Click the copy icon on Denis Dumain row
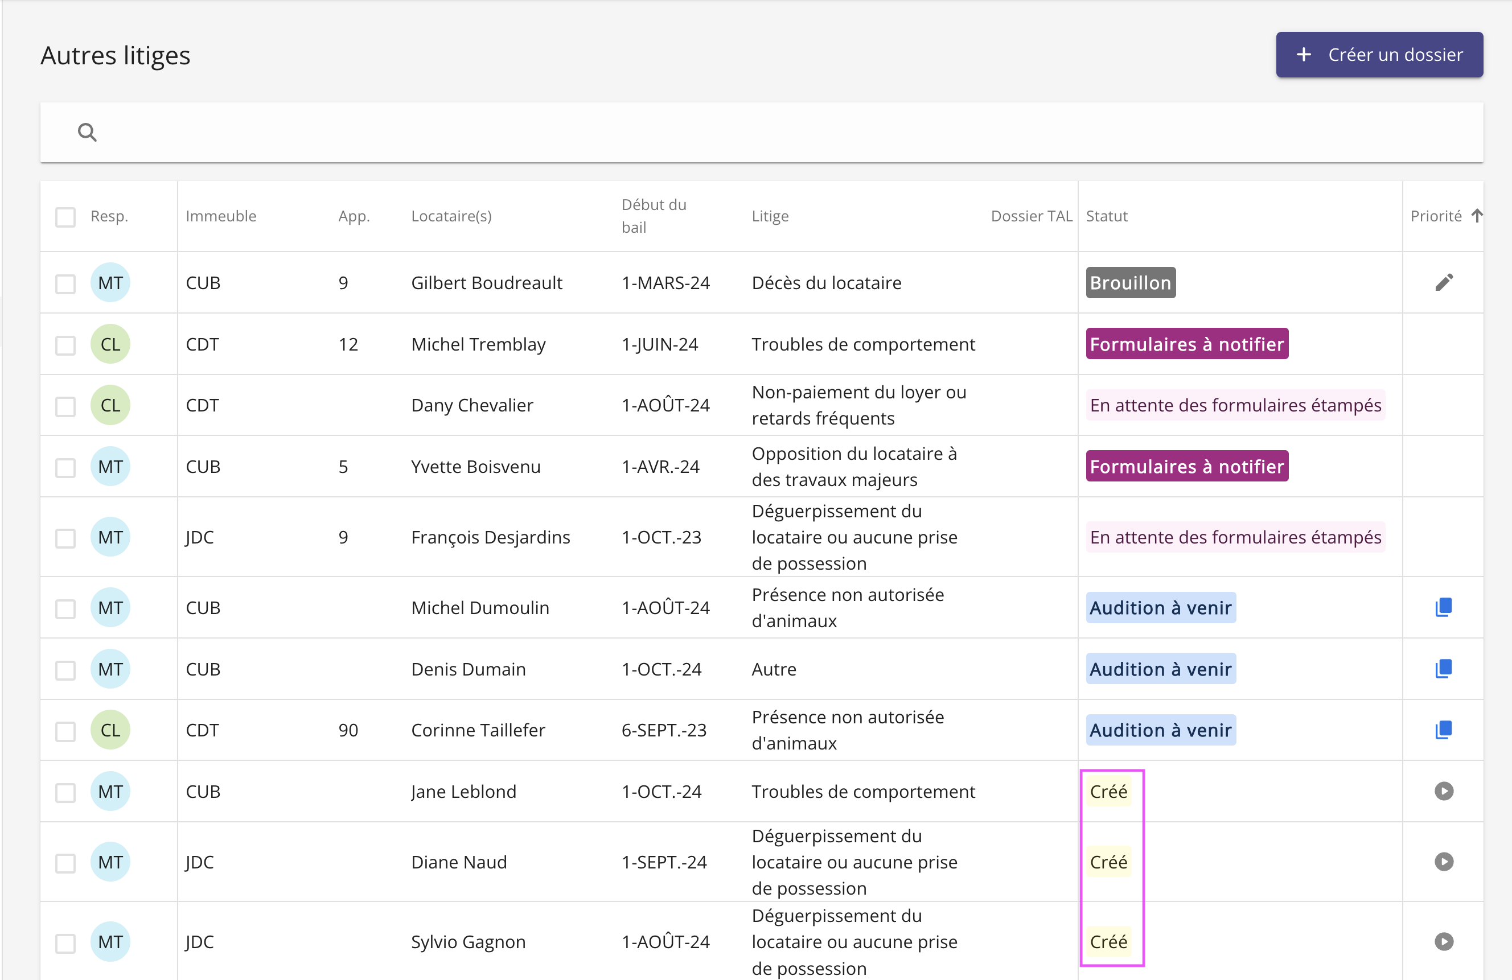 click(1443, 668)
